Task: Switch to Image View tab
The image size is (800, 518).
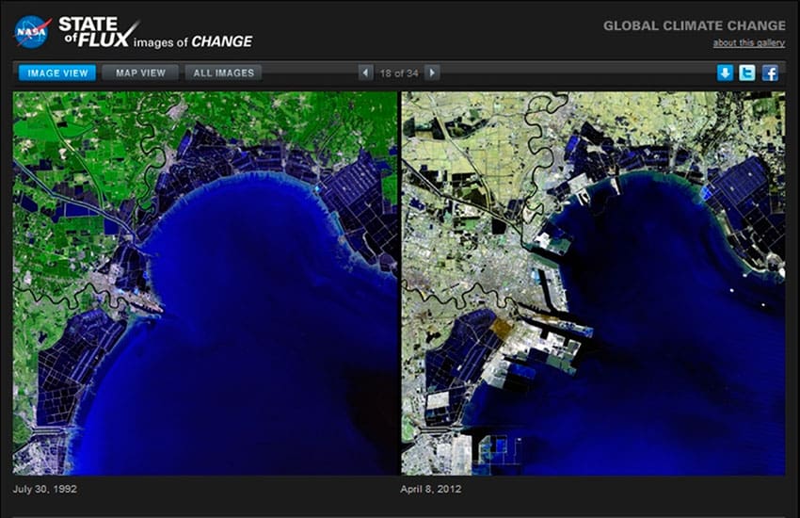Action: tap(56, 73)
